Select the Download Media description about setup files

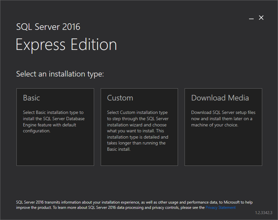(x=223, y=119)
